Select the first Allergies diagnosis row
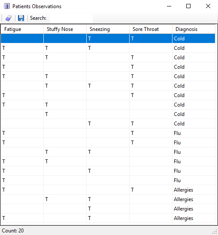 point(108,190)
